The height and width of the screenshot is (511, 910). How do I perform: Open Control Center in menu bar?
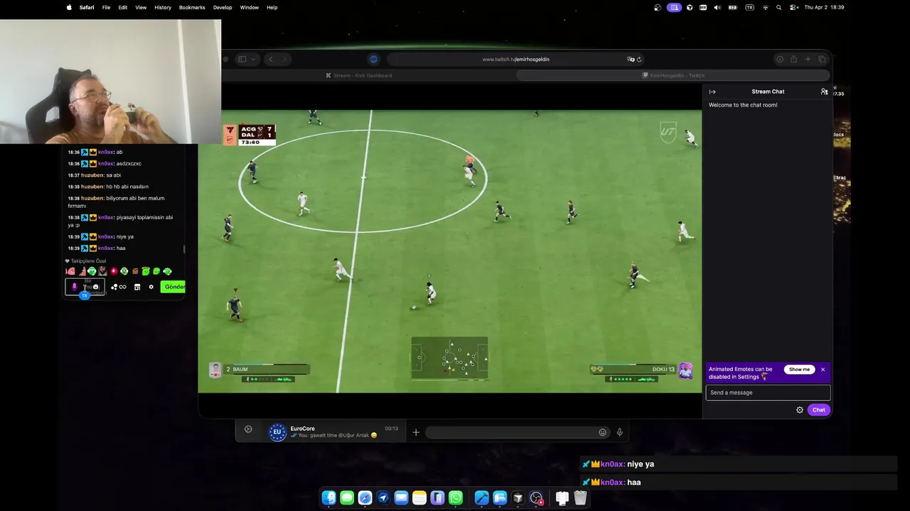793,7
